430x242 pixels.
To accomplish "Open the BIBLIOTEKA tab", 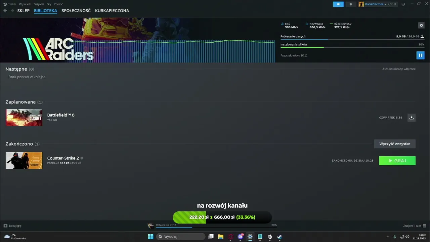I will (45, 11).
